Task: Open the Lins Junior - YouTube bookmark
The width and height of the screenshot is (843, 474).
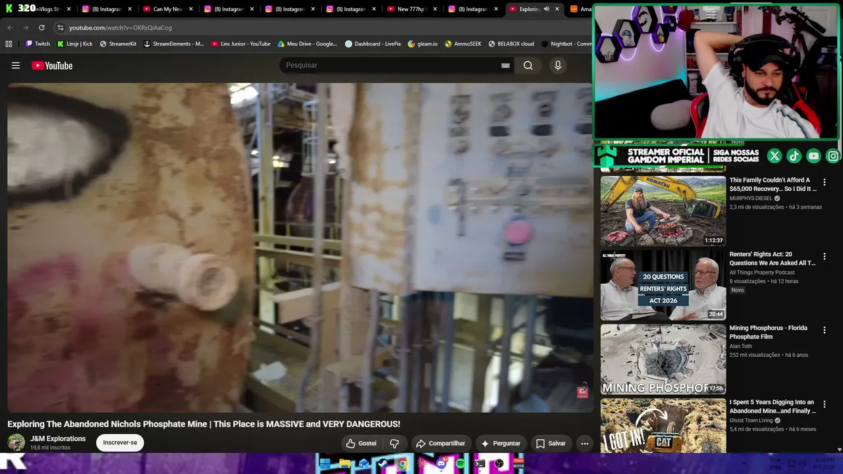Action: coord(240,44)
